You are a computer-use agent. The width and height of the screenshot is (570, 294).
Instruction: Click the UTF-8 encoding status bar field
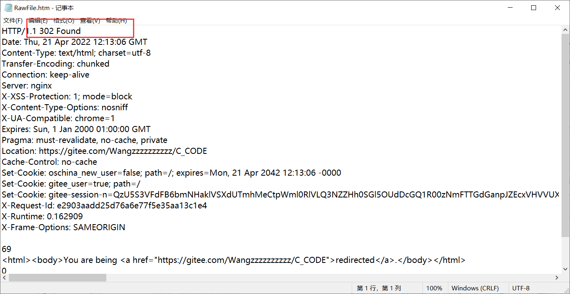coord(521,288)
